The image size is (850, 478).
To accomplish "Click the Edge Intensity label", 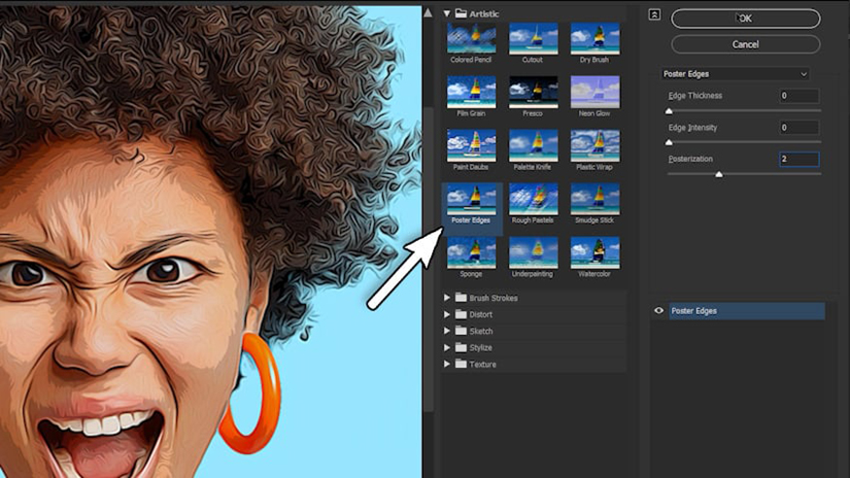I will pos(693,127).
